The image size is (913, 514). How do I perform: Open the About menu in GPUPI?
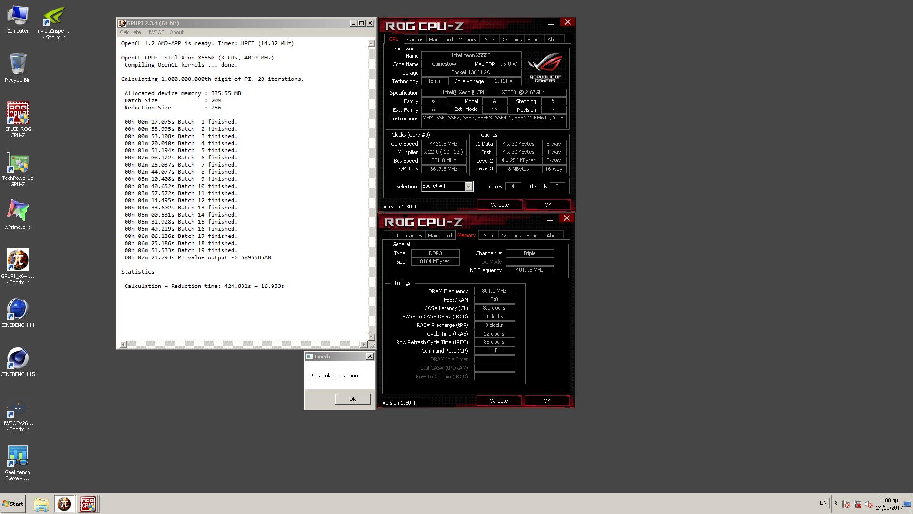[x=176, y=32]
